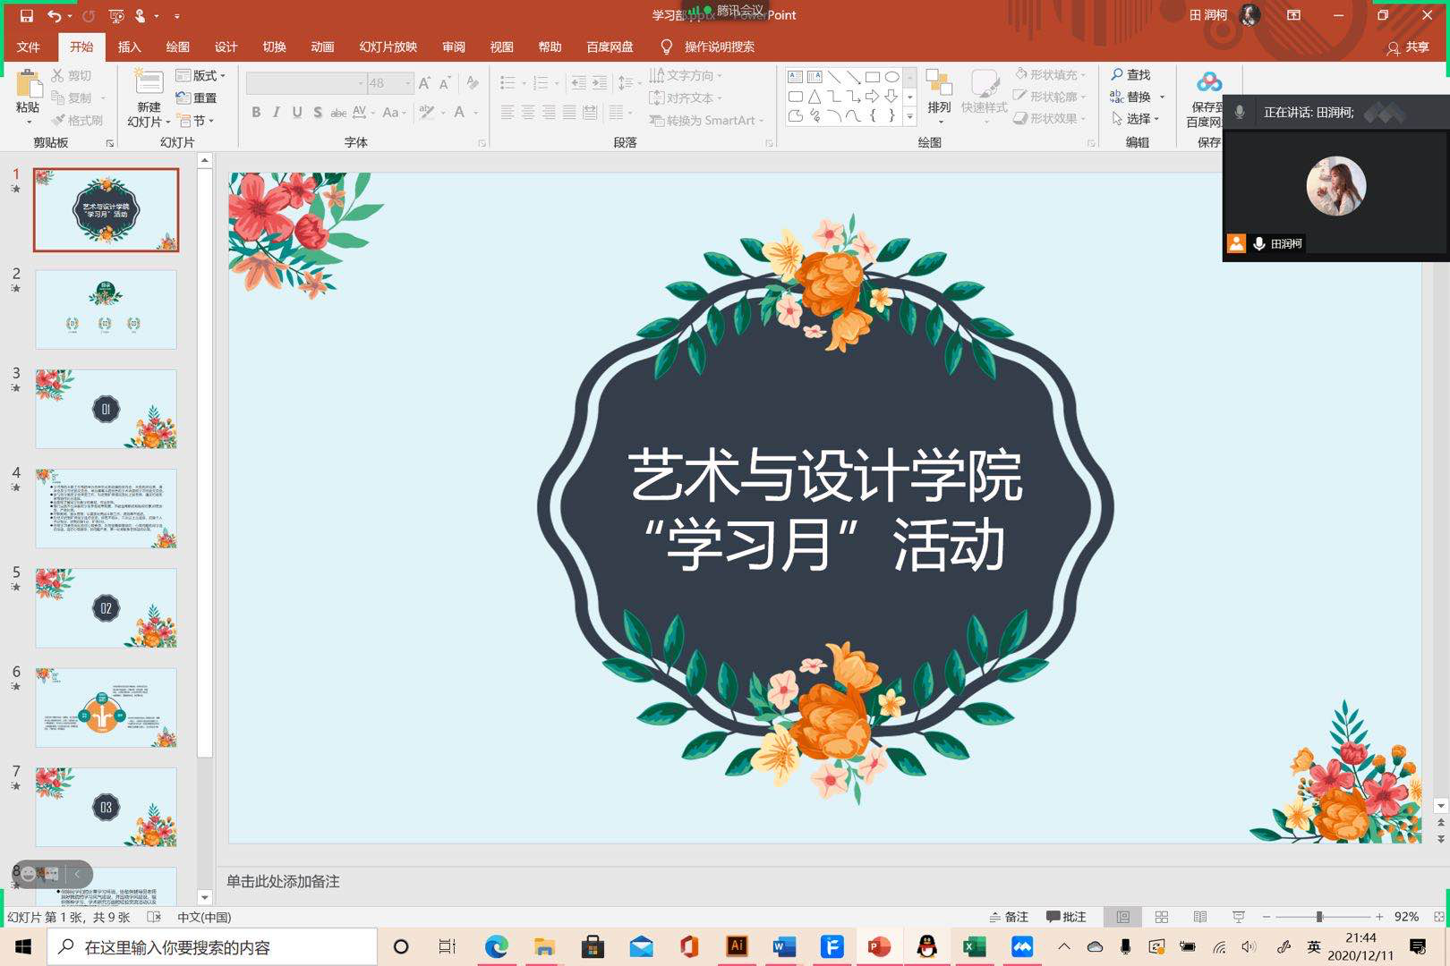Image resolution: width=1450 pixels, height=966 pixels.
Task: Toggle the 备注 notes pane
Action: (1009, 917)
